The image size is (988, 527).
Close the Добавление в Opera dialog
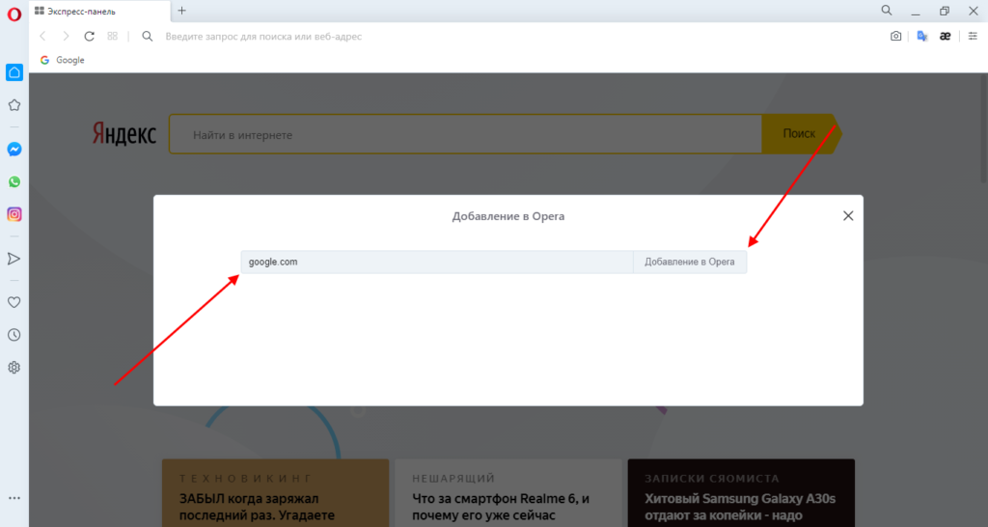[x=848, y=216]
